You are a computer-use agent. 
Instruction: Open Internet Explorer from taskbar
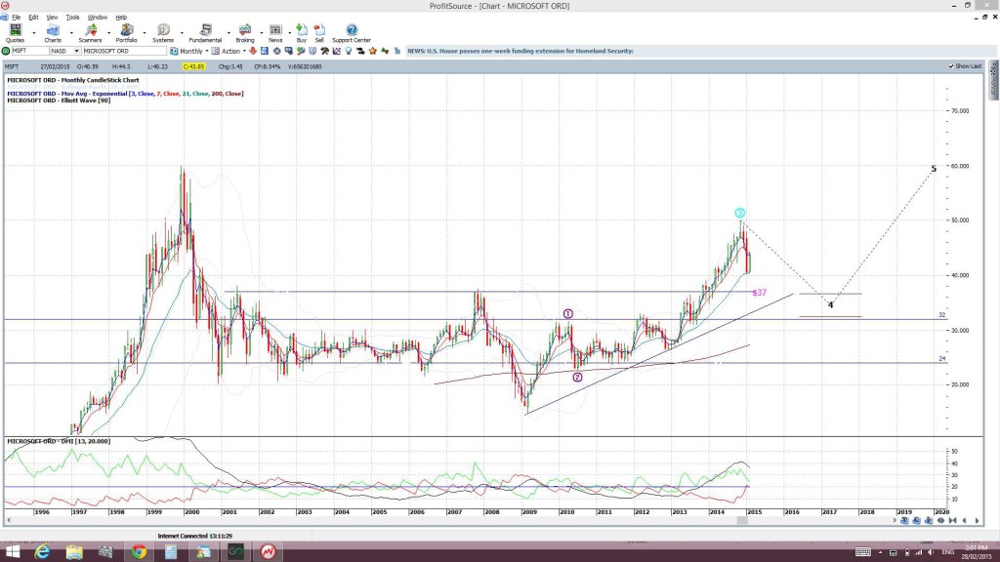(42, 552)
